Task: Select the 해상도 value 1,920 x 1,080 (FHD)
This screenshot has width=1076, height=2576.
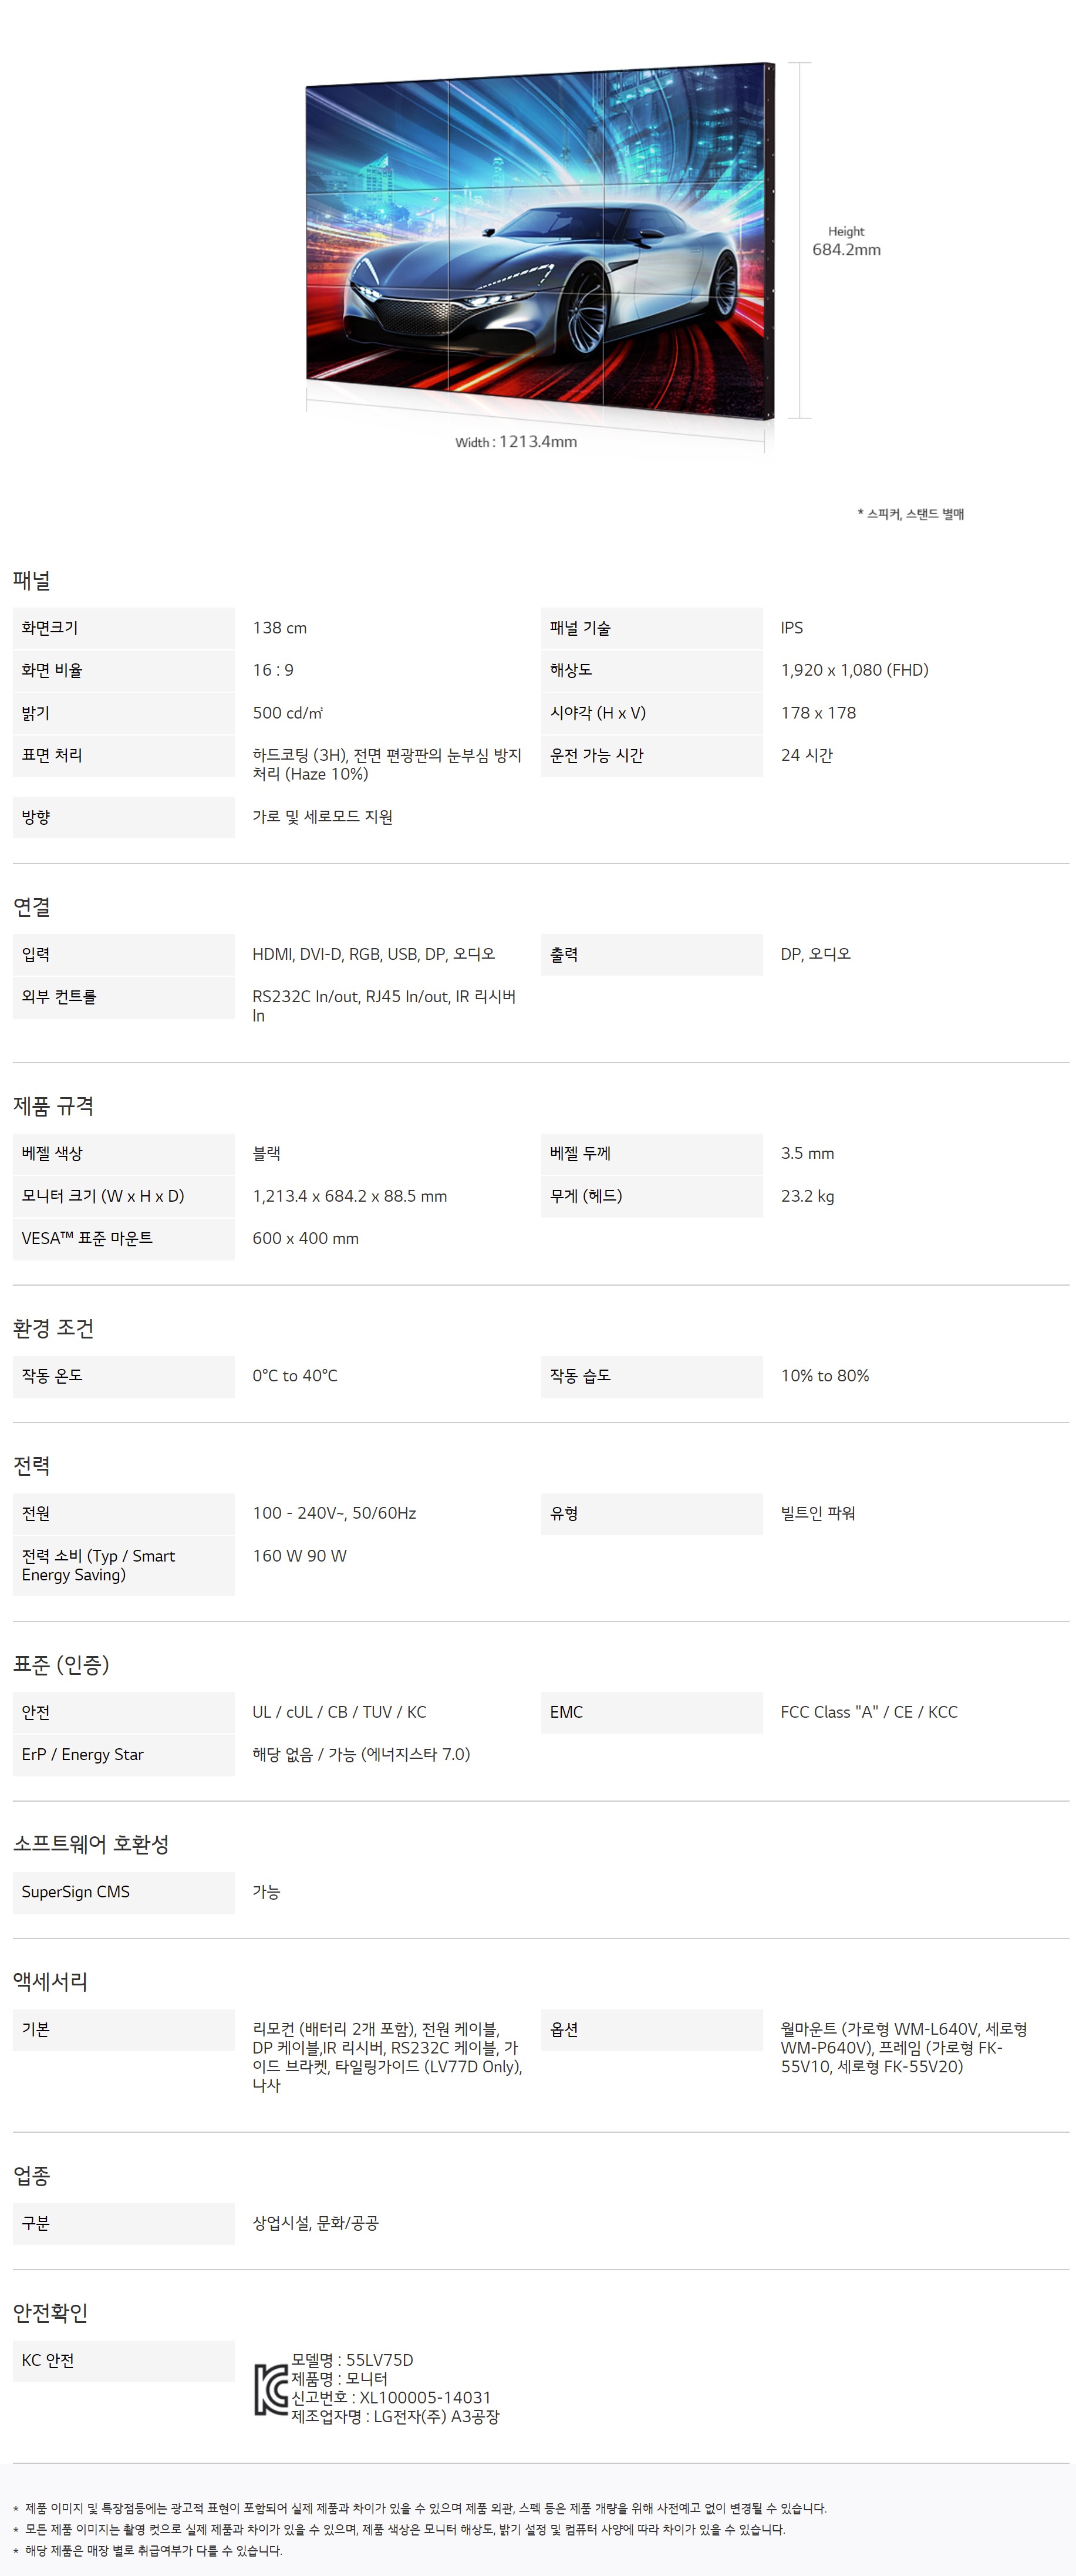Action: [x=854, y=670]
